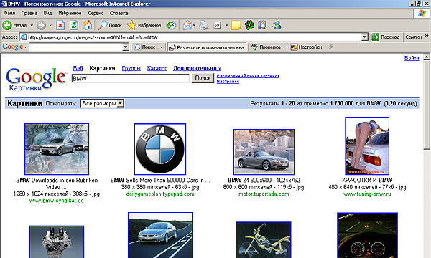Open the Все размеры size dropdown
This screenshot has width=431, height=258.
(102, 103)
